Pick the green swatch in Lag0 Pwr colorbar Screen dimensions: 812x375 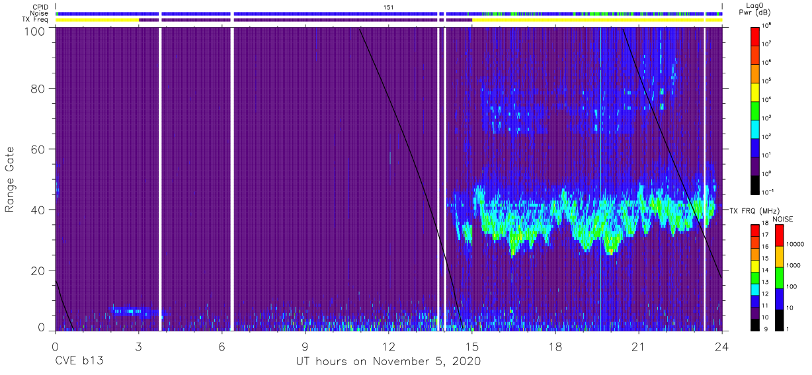coord(755,110)
